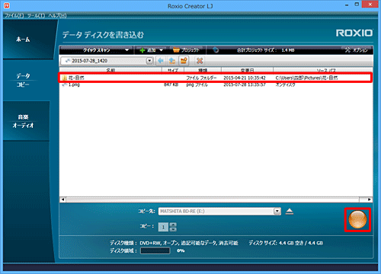This screenshot has height=274, width=381.
Task: Expand the 2015-07-28_1420 disc name dropdown
Action: point(149,61)
